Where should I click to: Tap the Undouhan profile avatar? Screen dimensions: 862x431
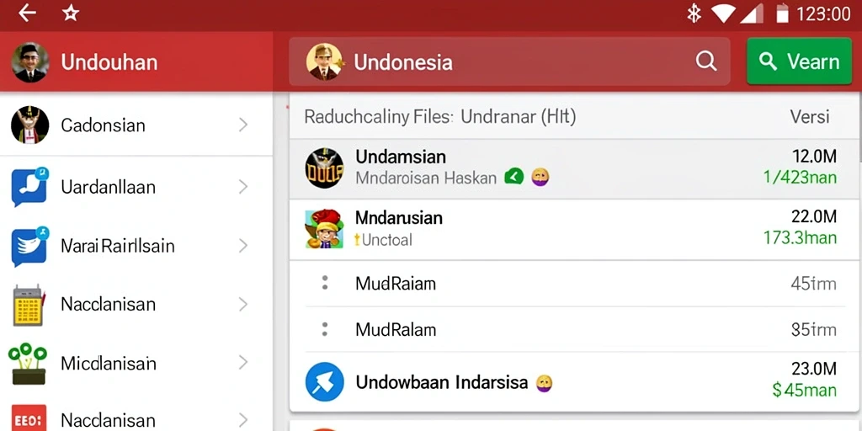click(x=30, y=62)
